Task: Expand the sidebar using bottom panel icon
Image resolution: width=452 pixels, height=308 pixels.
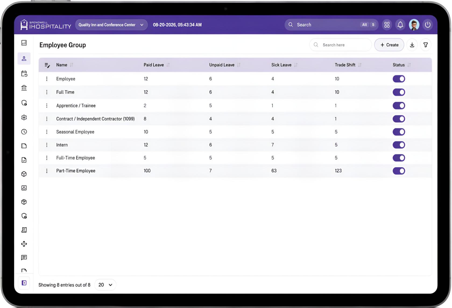Action: click(24, 283)
